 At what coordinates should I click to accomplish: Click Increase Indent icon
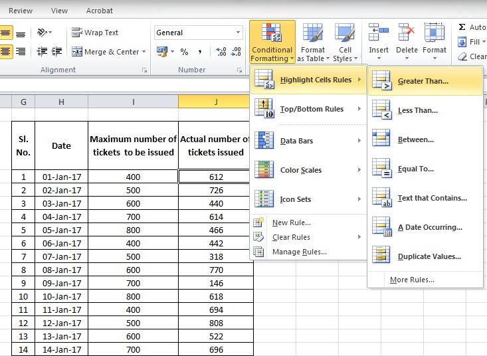(57, 51)
